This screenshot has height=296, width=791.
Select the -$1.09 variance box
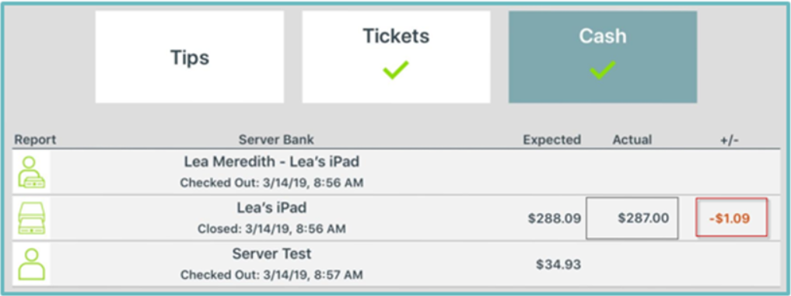(731, 218)
